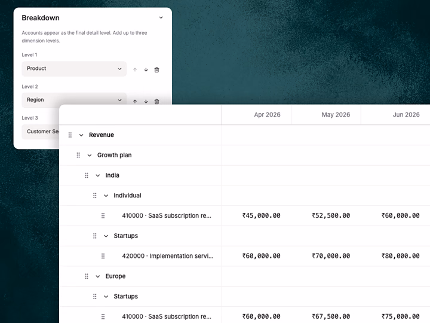Click drag handle for 410000 row under Europe
The image size is (430, 323).
103,316
